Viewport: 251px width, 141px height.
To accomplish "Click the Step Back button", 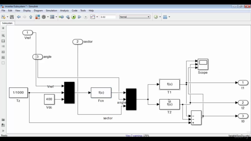I will (68, 17).
